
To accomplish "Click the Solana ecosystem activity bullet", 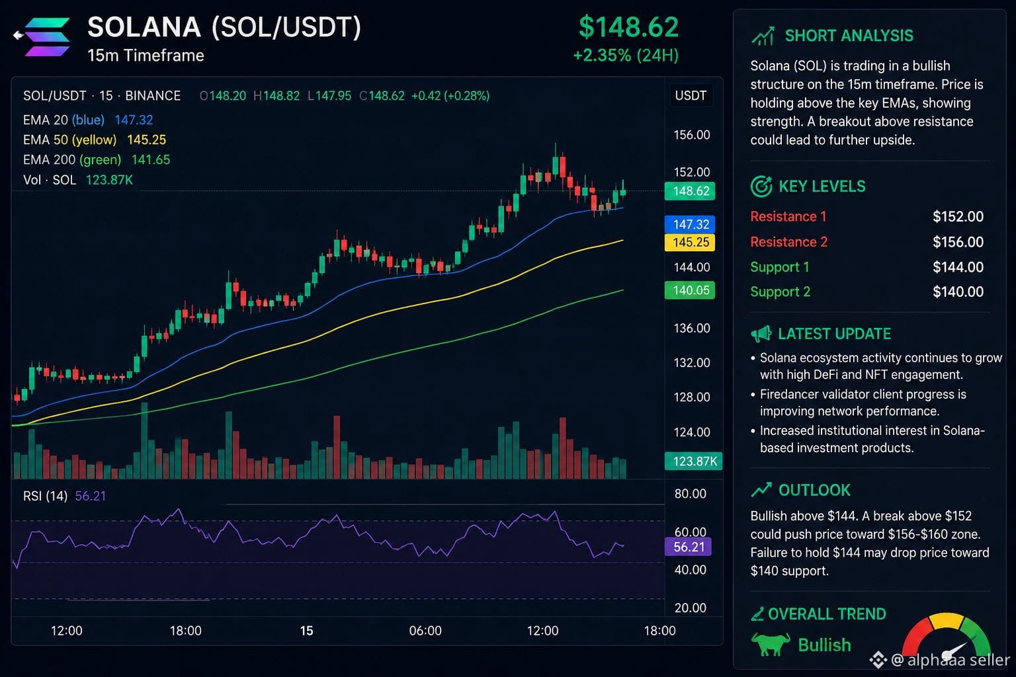I will (x=876, y=366).
